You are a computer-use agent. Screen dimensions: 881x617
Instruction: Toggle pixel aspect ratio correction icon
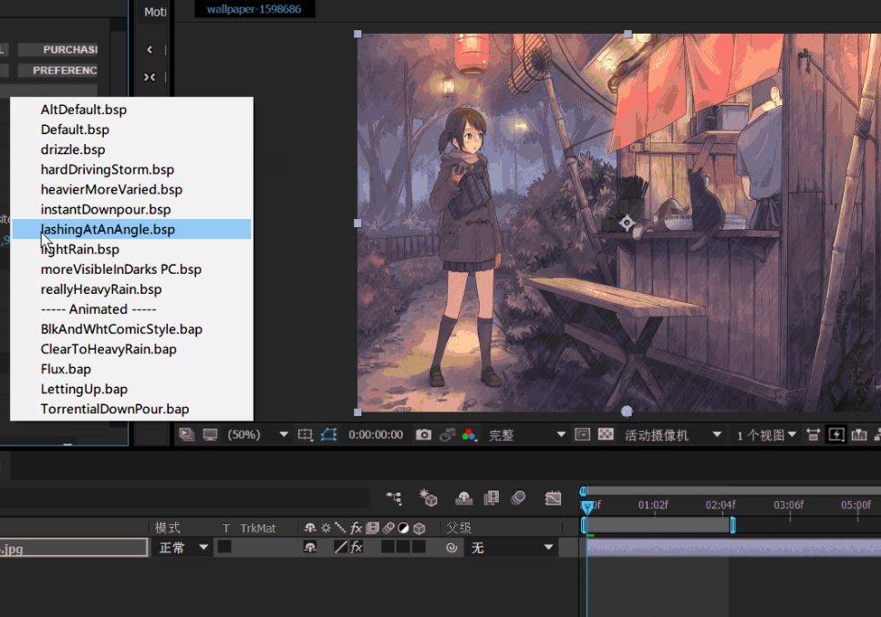813,434
